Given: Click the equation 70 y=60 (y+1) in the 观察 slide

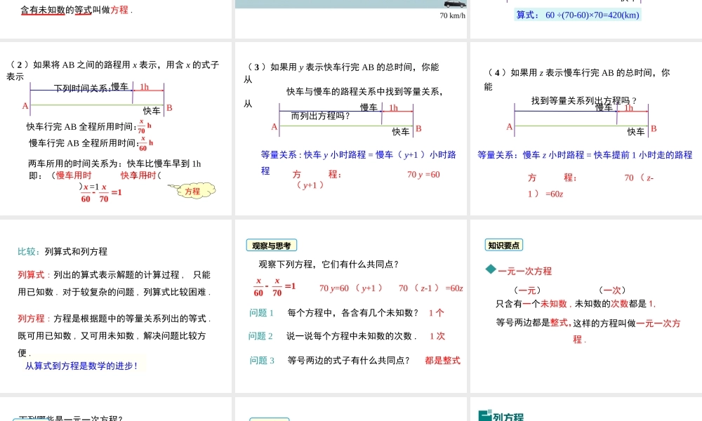Looking at the screenshot, I should click(x=350, y=288).
